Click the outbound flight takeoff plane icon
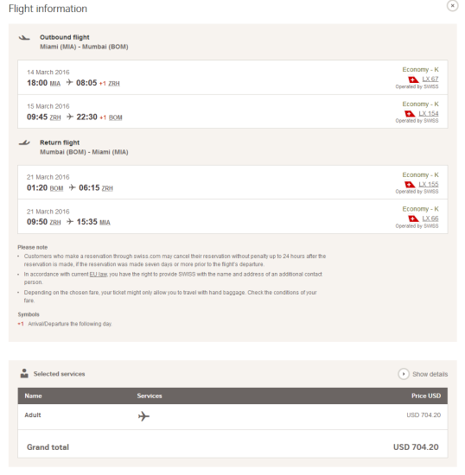 (x=24, y=38)
